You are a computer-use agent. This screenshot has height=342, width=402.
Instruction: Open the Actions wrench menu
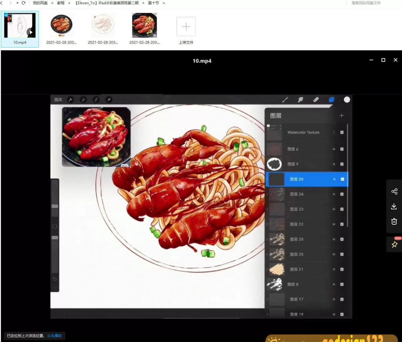(71, 100)
